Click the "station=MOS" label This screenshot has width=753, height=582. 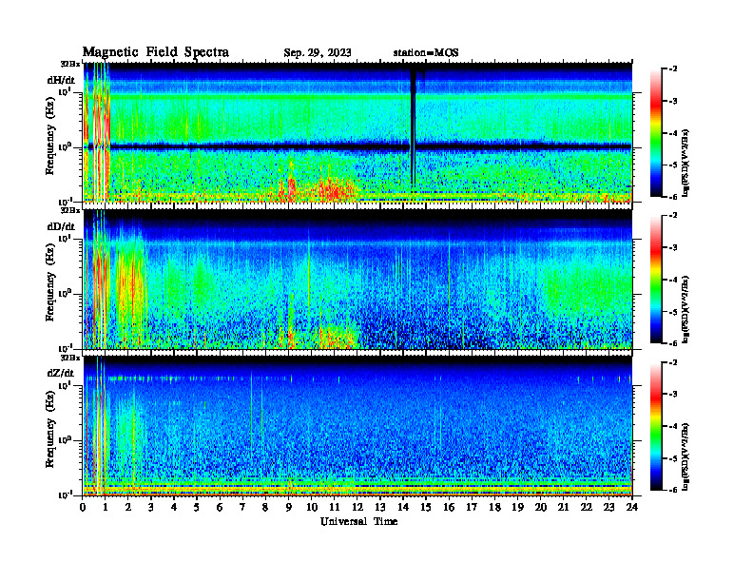[426, 53]
